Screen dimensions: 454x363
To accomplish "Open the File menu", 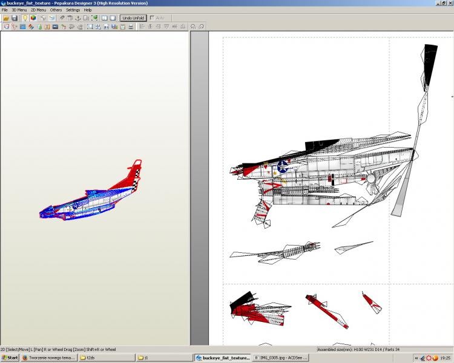I will tap(4, 10).
